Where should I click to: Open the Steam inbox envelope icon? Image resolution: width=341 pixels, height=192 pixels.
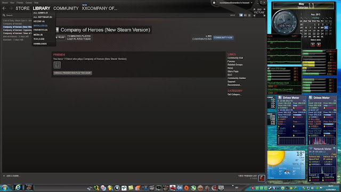point(214,3)
